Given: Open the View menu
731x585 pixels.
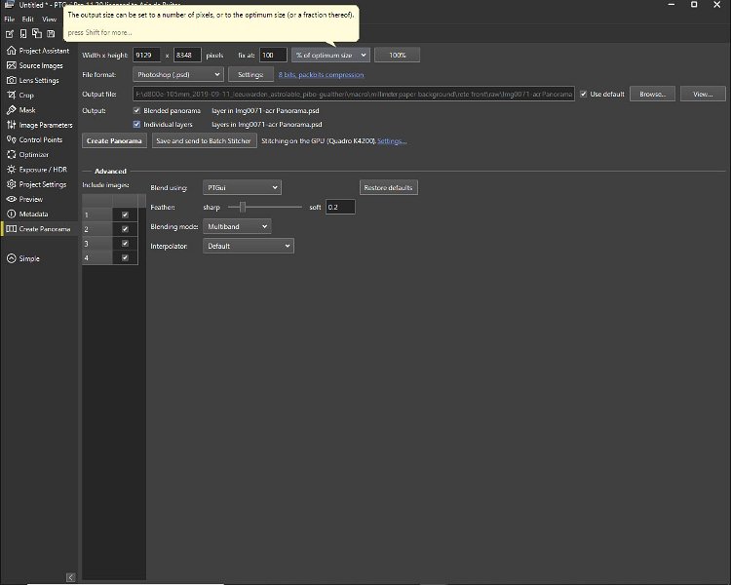Looking at the screenshot, I should pos(49,19).
